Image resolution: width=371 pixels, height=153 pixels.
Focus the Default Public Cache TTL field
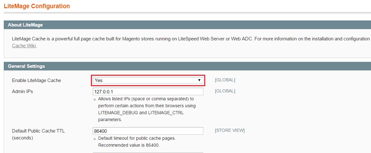(148, 131)
